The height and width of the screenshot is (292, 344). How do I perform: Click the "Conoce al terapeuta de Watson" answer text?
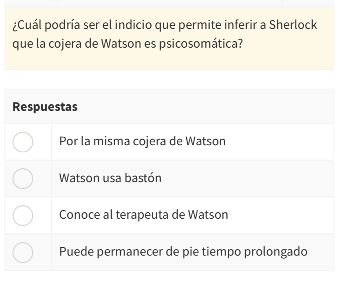coord(143,215)
